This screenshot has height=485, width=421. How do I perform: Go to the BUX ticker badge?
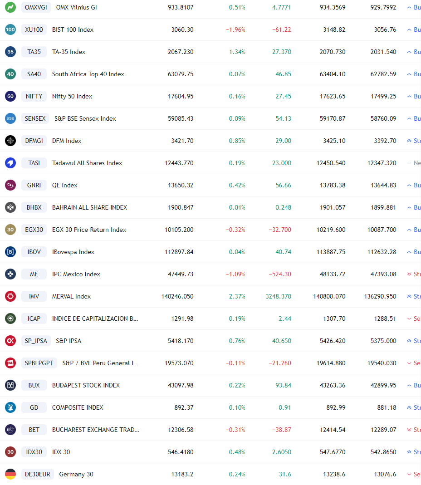(34, 385)
